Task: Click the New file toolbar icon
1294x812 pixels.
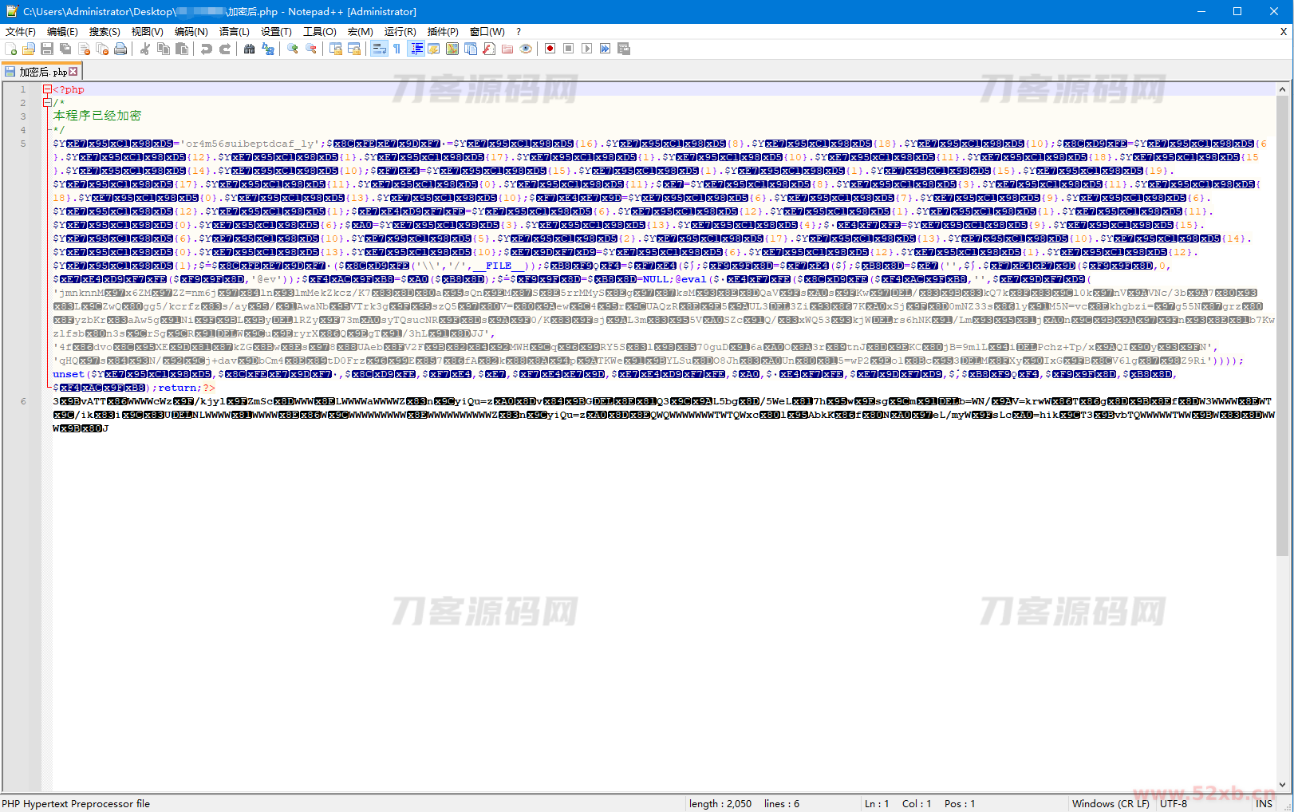Action: pyautogui.click(x=10, y=49)
